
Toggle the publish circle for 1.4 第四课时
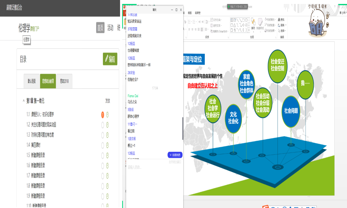pos(103,145)
